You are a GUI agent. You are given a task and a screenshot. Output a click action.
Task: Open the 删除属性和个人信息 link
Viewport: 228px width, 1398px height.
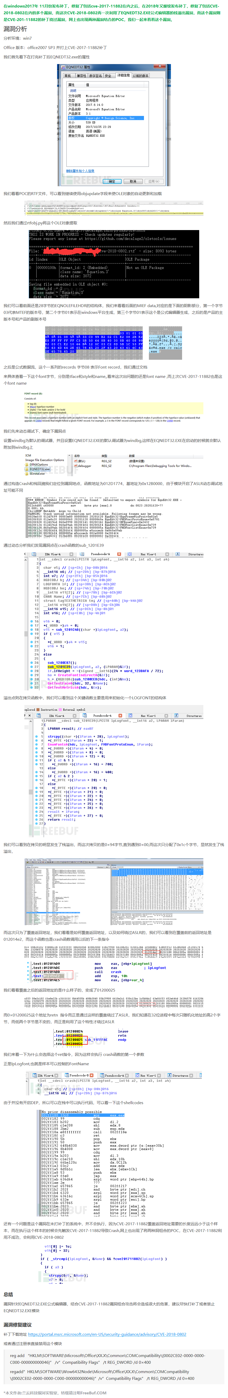(80, 170)
